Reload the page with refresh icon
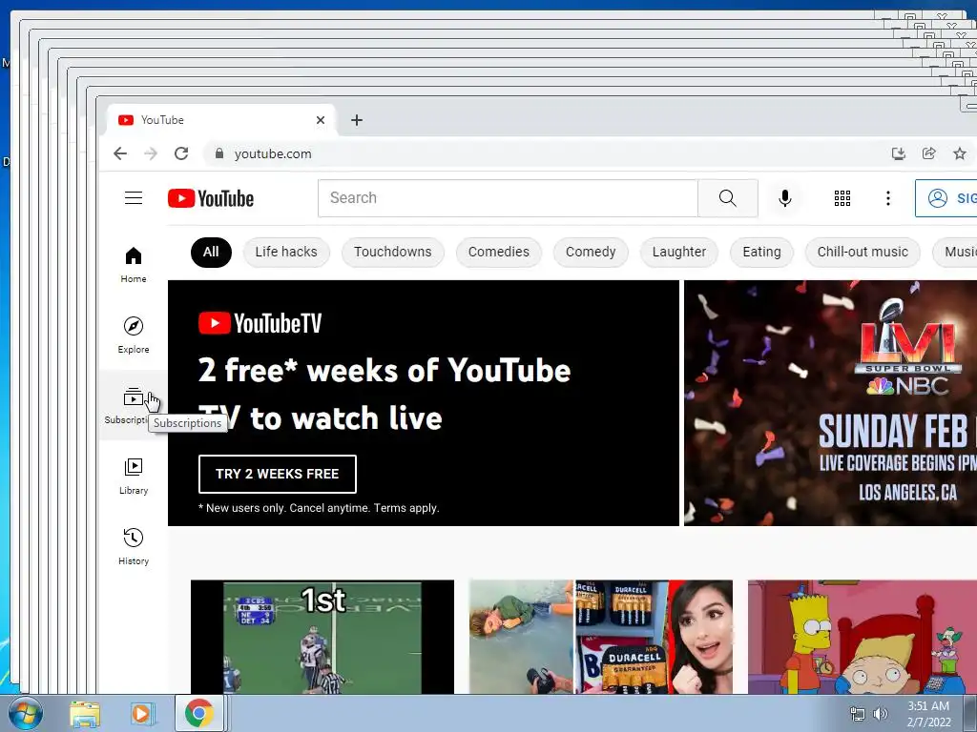 tap(181, 153)
